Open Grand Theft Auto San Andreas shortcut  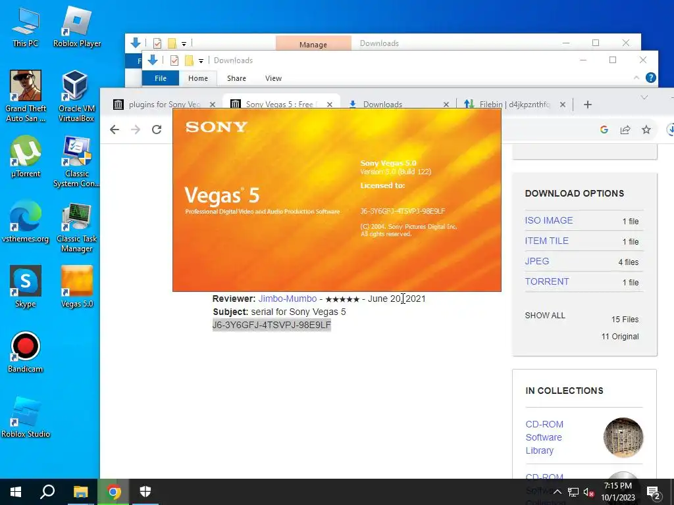click(26, 96)
